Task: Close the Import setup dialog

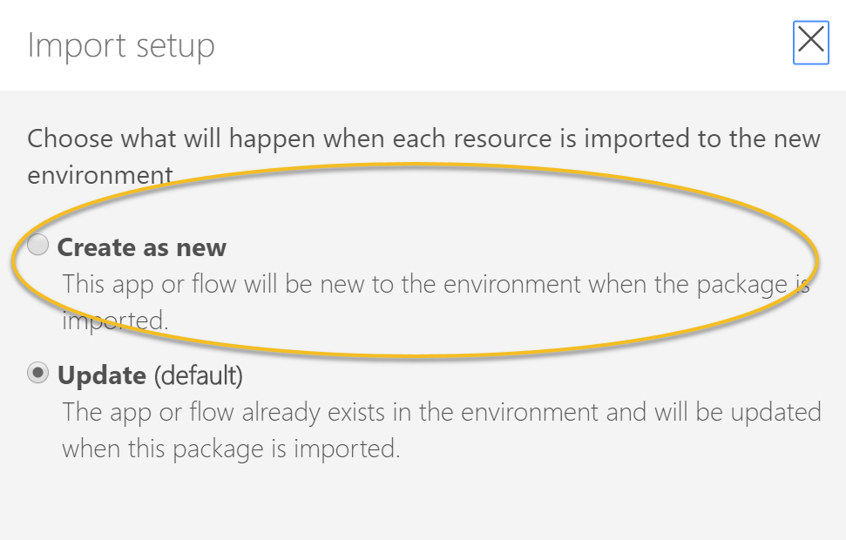Action: pos(810,42)
